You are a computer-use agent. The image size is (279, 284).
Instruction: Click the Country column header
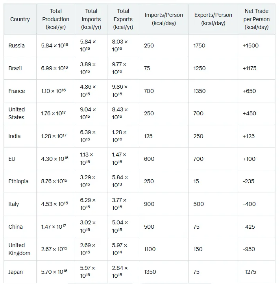coord(20,19)
